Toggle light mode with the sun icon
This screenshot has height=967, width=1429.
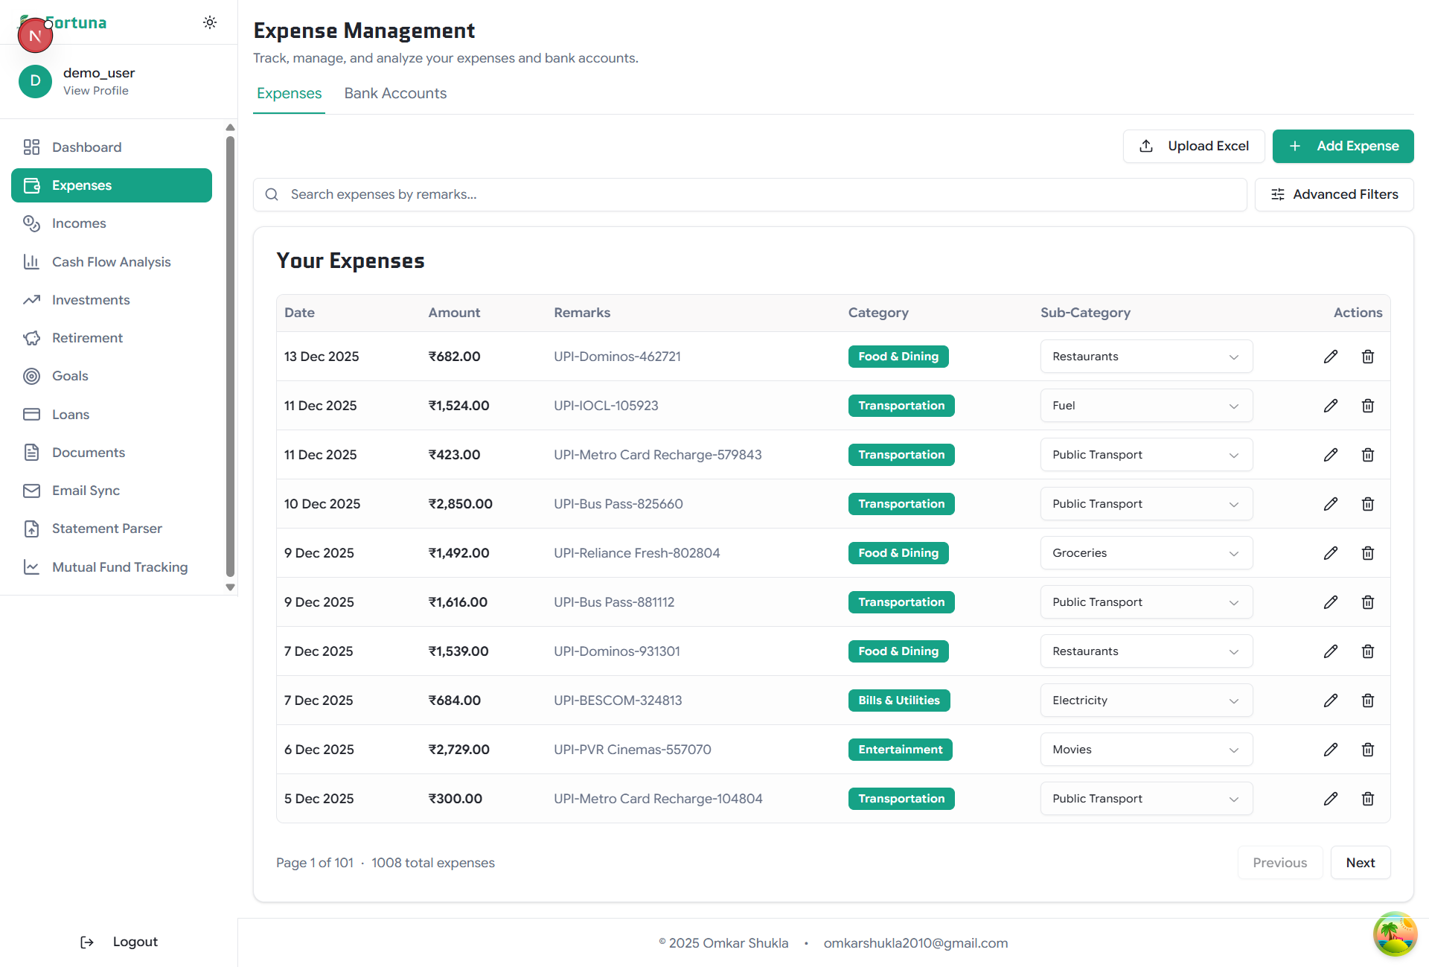coord(210,22)
